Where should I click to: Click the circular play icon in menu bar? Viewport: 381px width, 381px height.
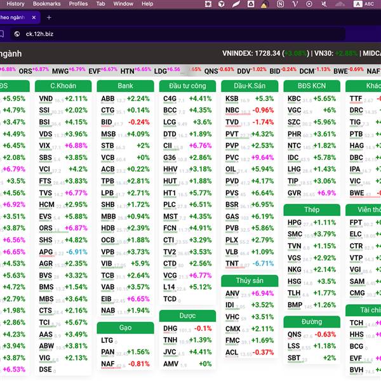[309, 4]
